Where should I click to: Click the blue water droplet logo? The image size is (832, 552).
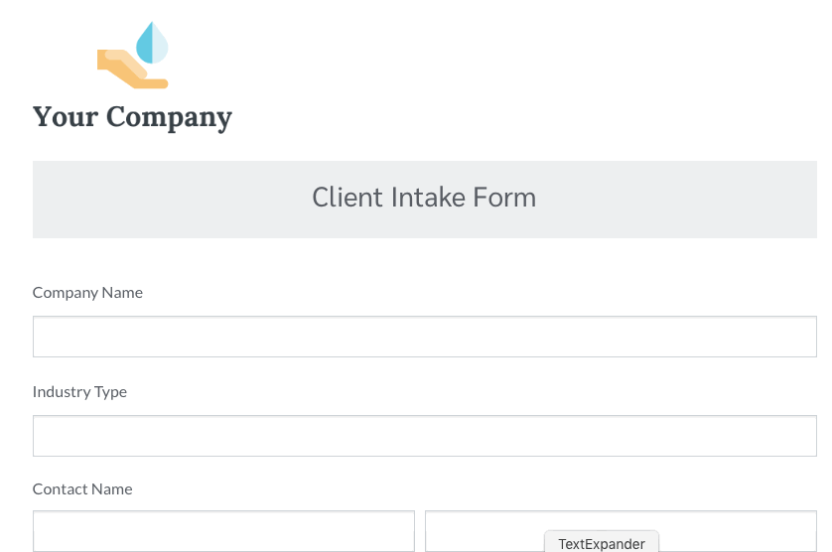pos(152,43)
